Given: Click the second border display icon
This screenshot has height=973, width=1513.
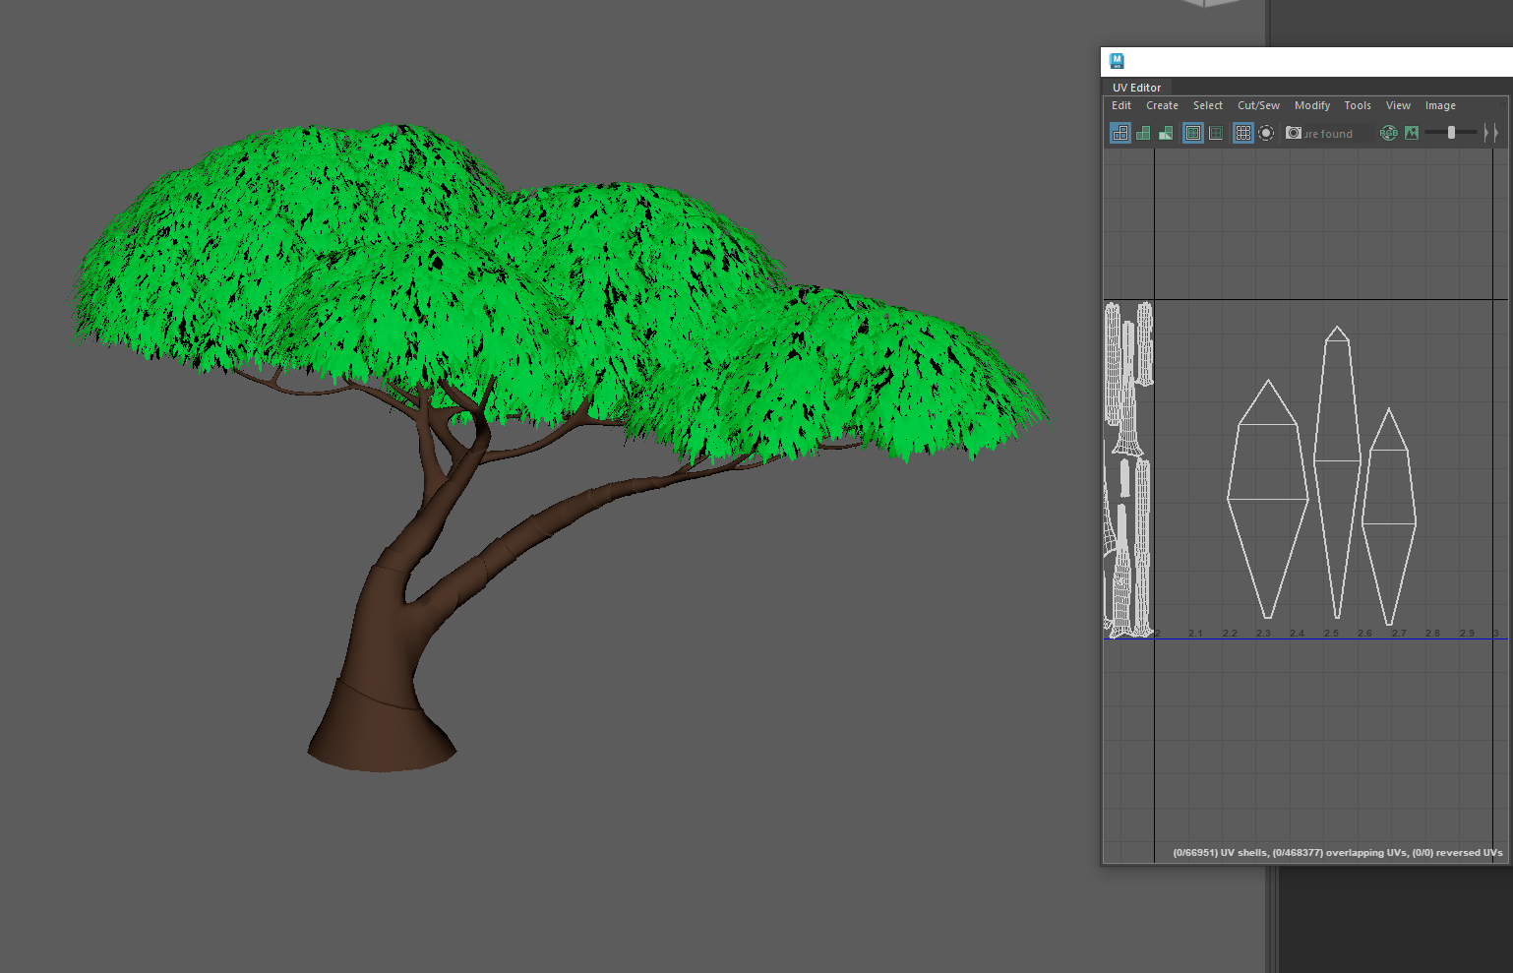Looking at the screenshot, I should click(x=1216, y=133).
